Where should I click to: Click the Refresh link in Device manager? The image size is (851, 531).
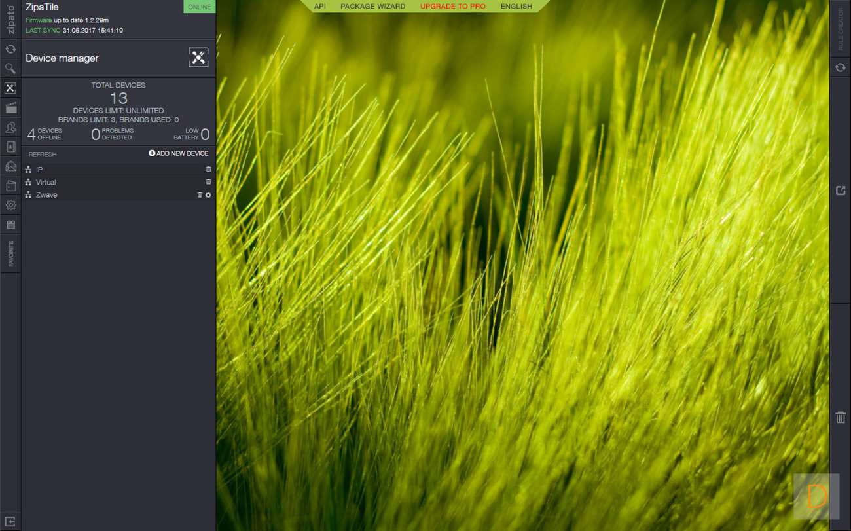pyautogui.click(x=43, y=155)
